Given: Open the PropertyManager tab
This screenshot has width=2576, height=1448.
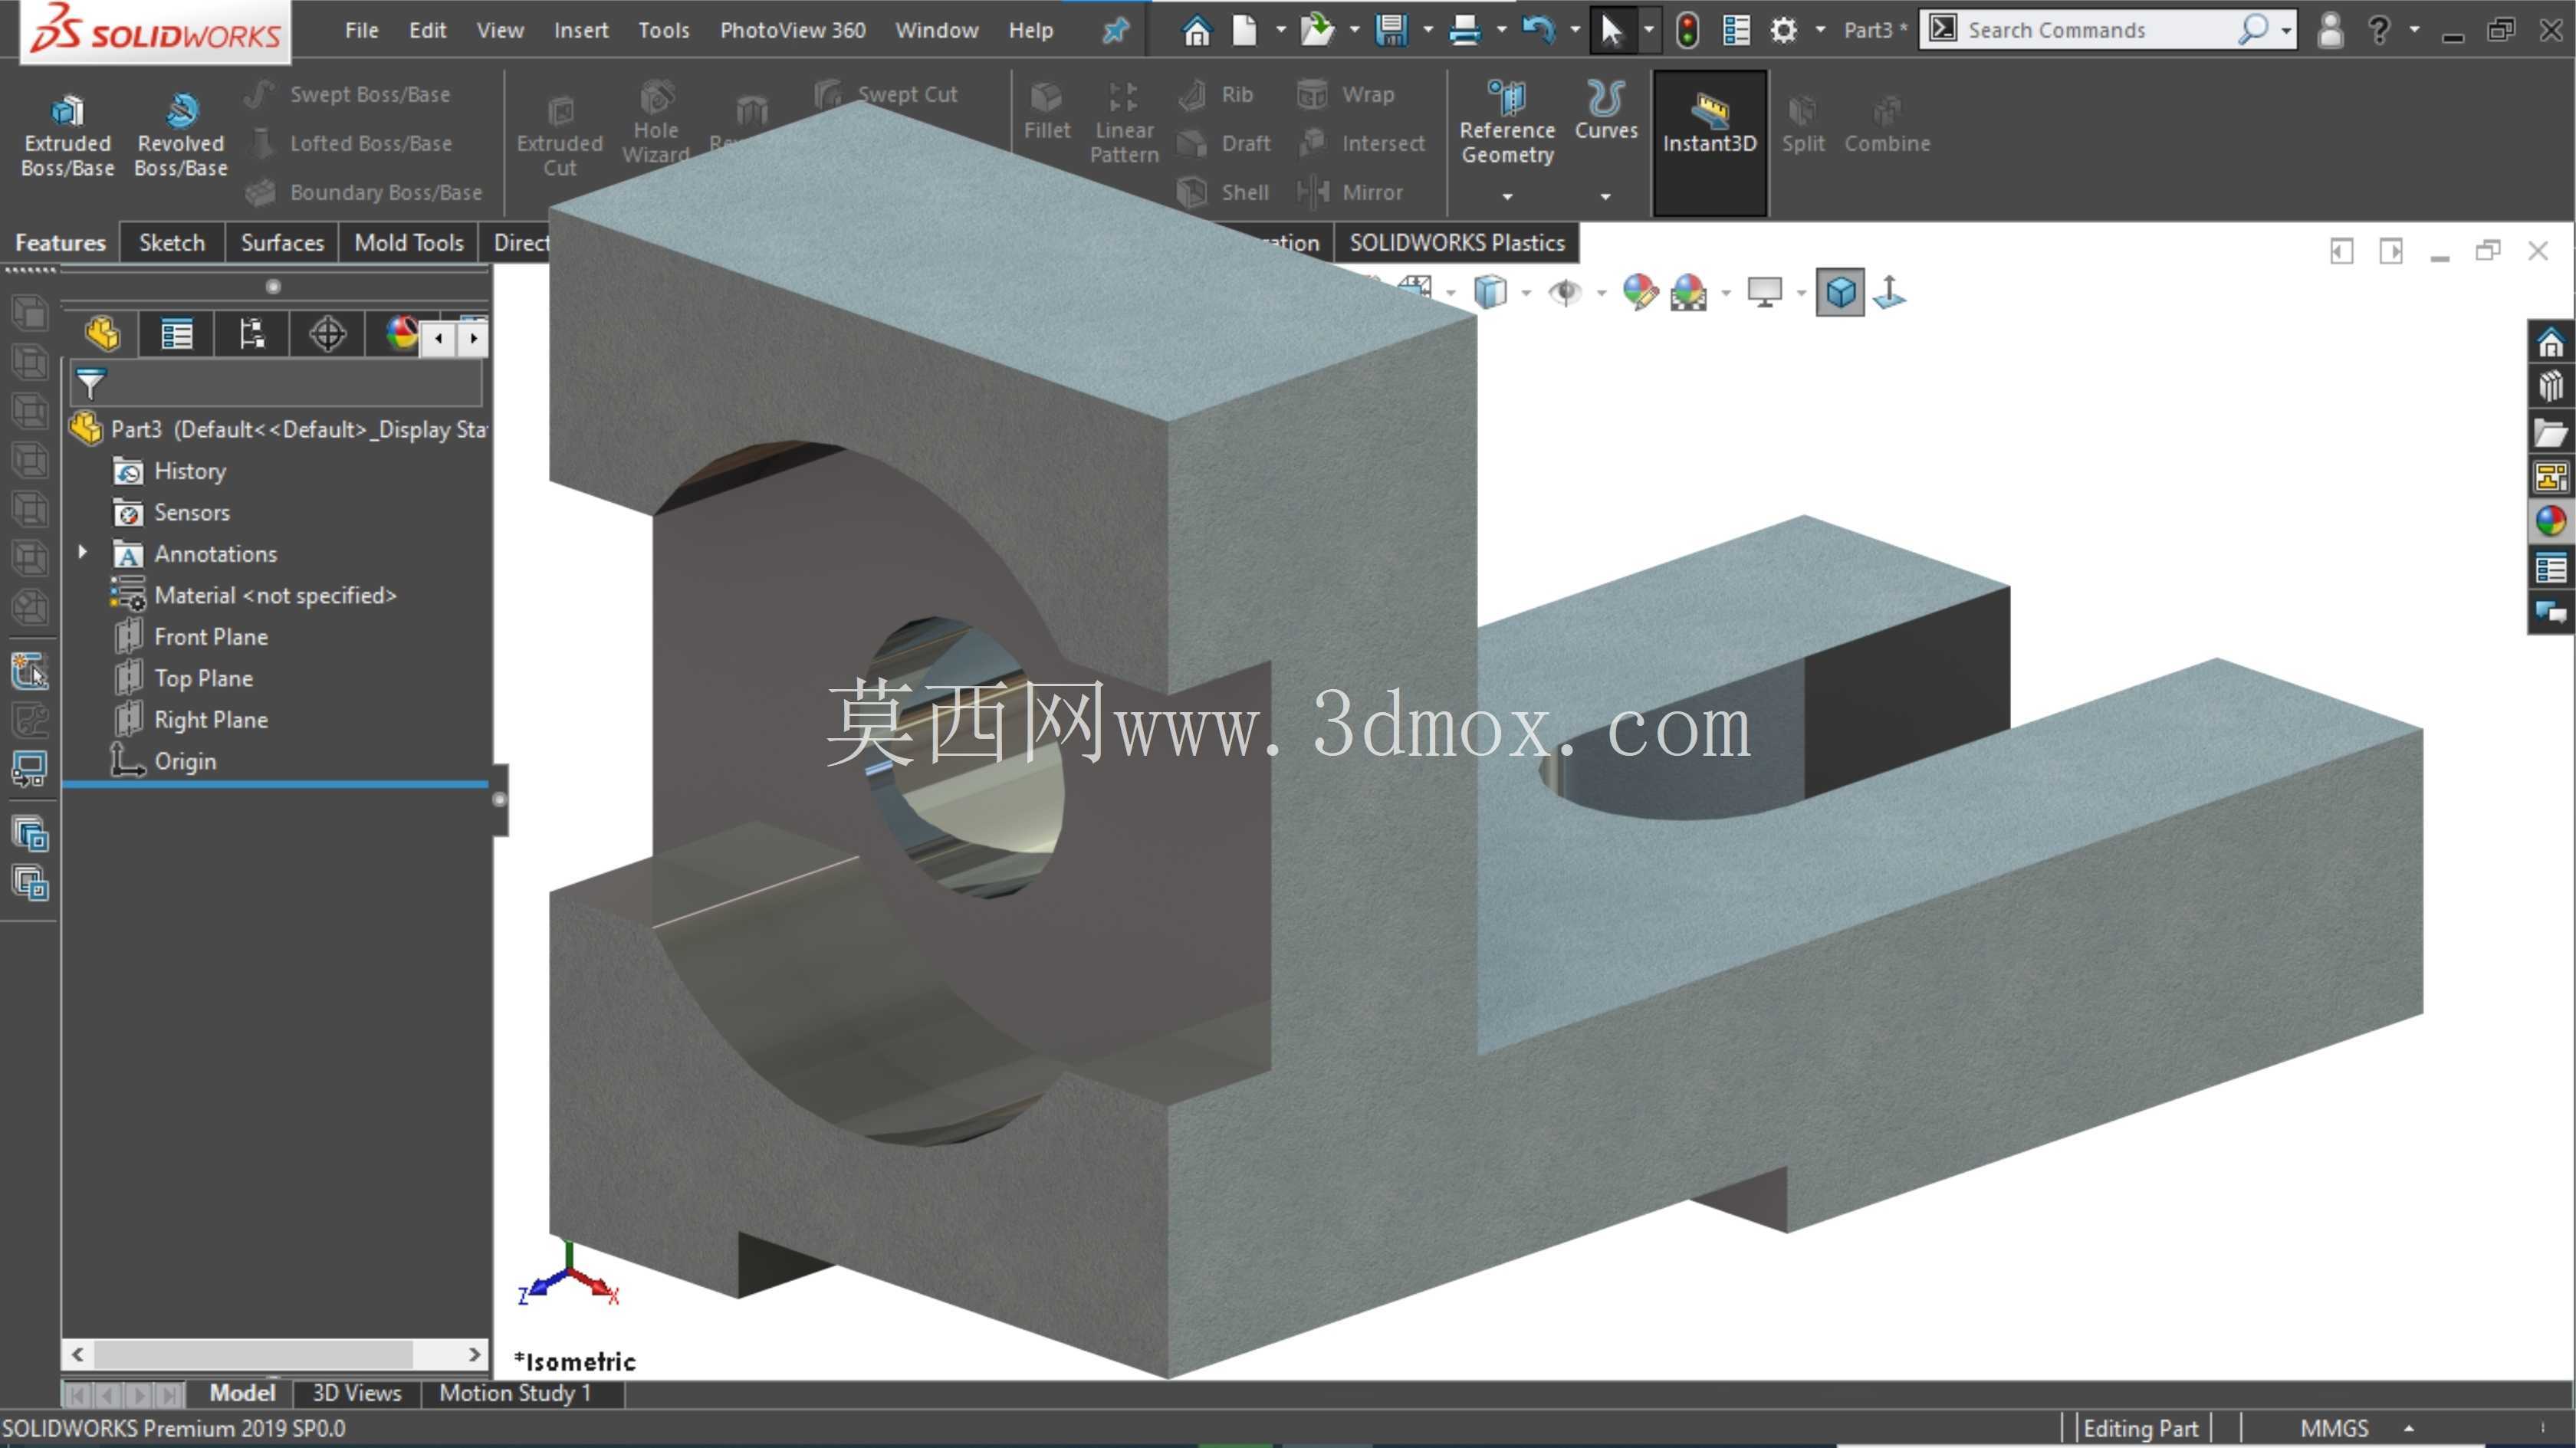Looking at the screenshot, I should (x=177, y=334).
